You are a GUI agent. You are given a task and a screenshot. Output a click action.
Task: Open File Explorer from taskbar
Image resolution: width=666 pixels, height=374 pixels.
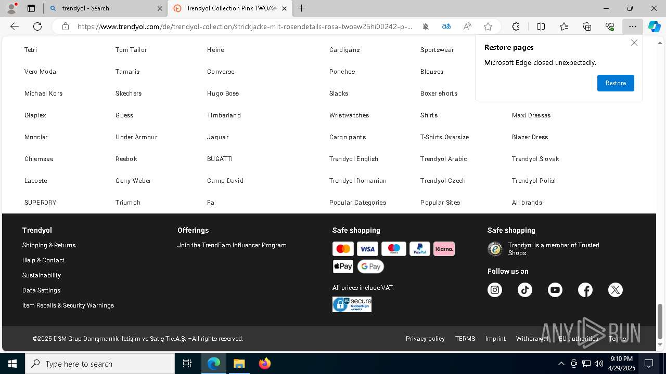click(x=239, y=364)
